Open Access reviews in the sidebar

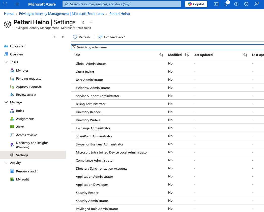[x=27, y=135]
